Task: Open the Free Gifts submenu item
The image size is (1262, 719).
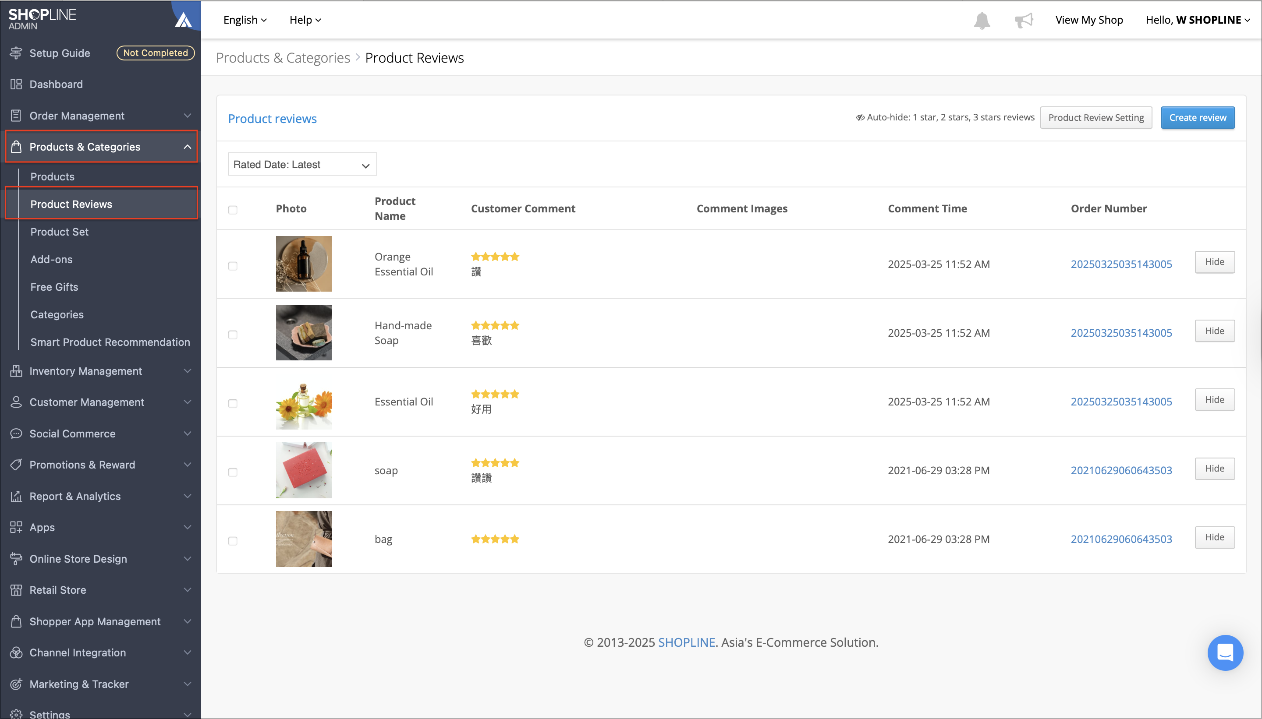Action: pyautogui.click(x=54, y=287)
